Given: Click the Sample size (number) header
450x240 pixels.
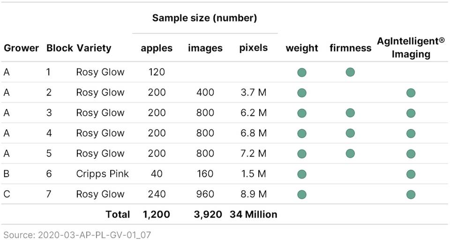Looking at the screenshot, I should [204, 18].
